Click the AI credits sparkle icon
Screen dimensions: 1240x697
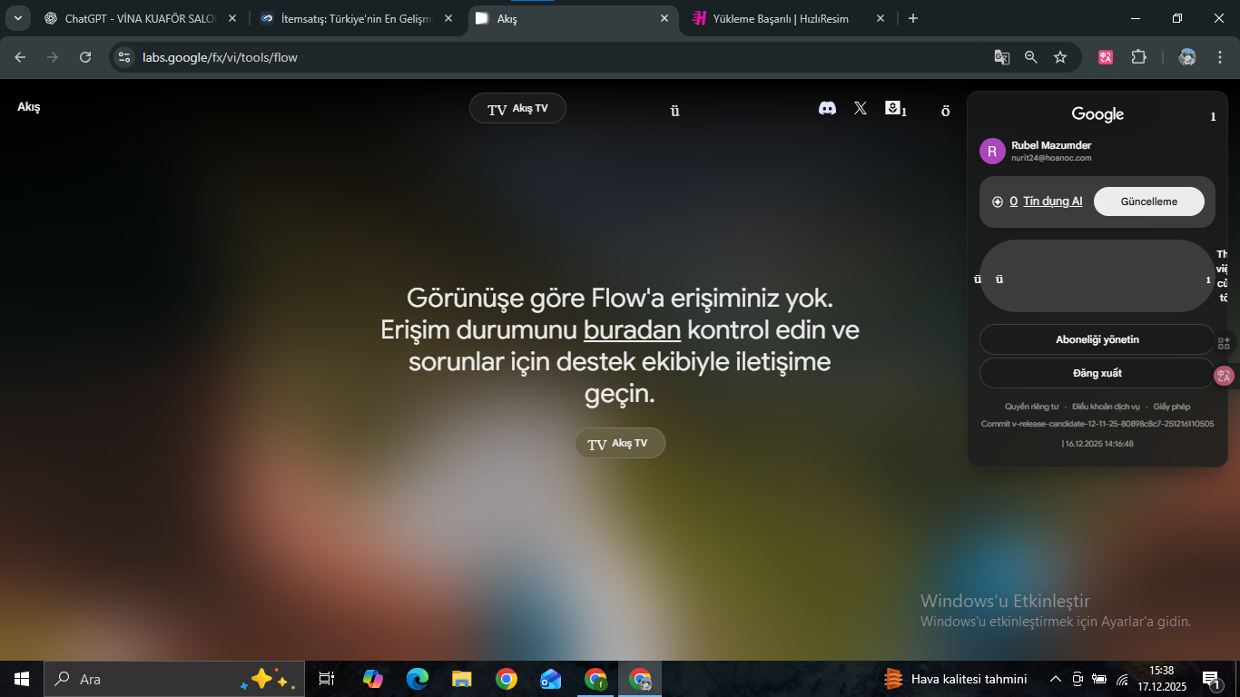point(998,201)
